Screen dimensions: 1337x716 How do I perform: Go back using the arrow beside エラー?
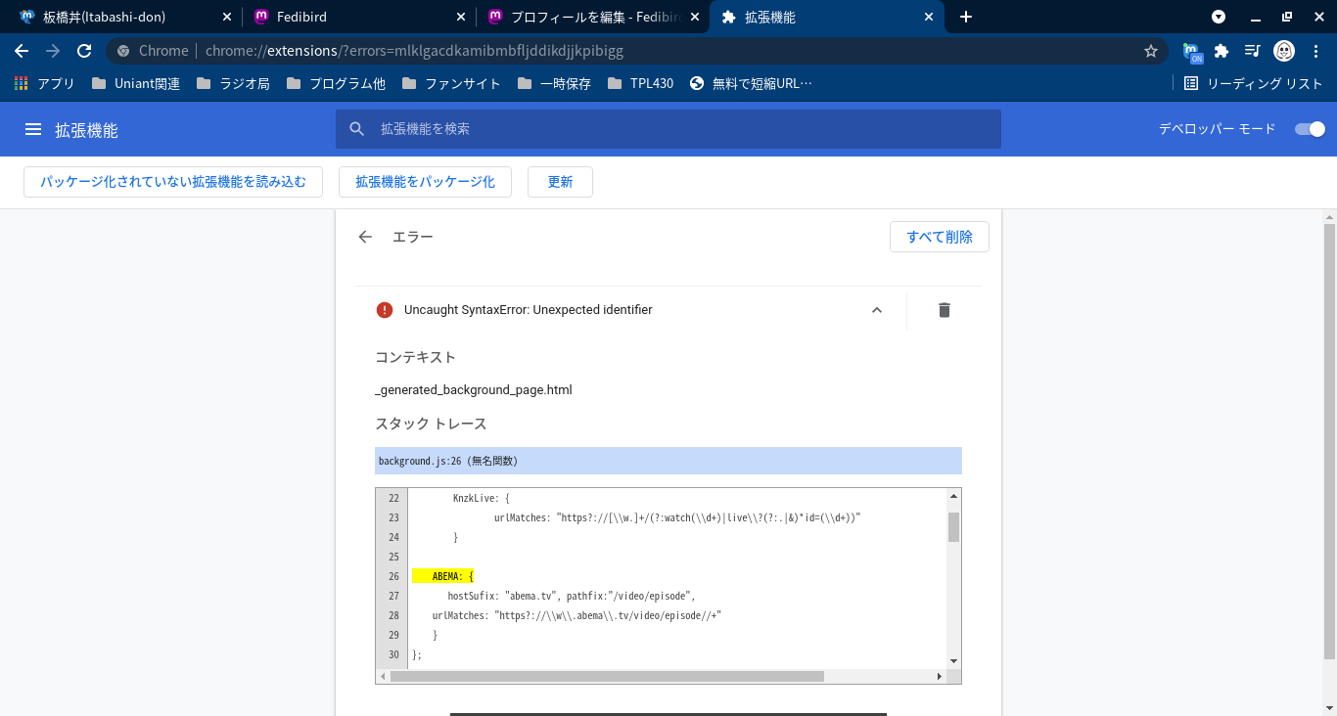pyautogui.click(x=365, y=237)
